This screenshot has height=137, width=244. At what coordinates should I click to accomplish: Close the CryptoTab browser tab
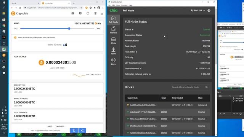[x=69, y=3]
